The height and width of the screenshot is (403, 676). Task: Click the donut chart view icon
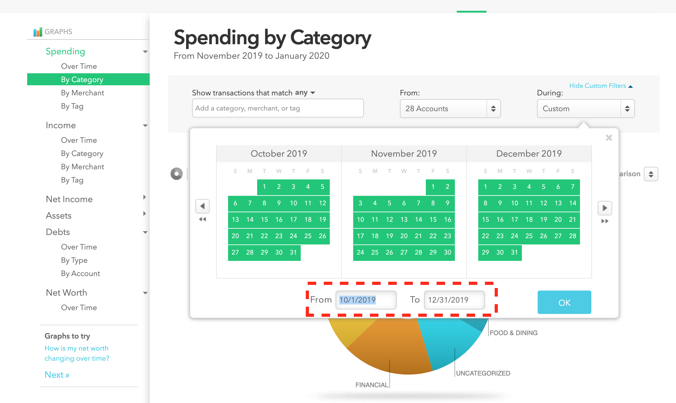[x=177, y=174]
